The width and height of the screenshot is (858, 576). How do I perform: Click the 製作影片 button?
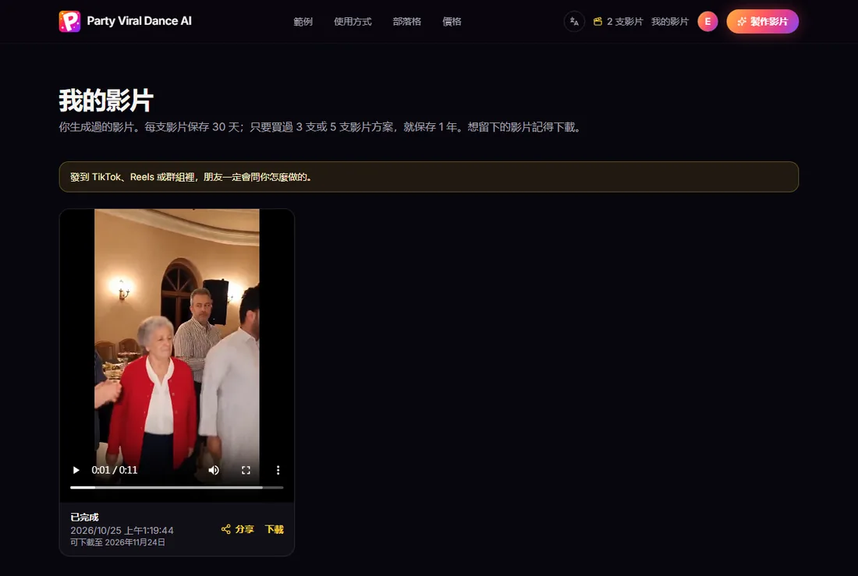click(x=762, y=21)
